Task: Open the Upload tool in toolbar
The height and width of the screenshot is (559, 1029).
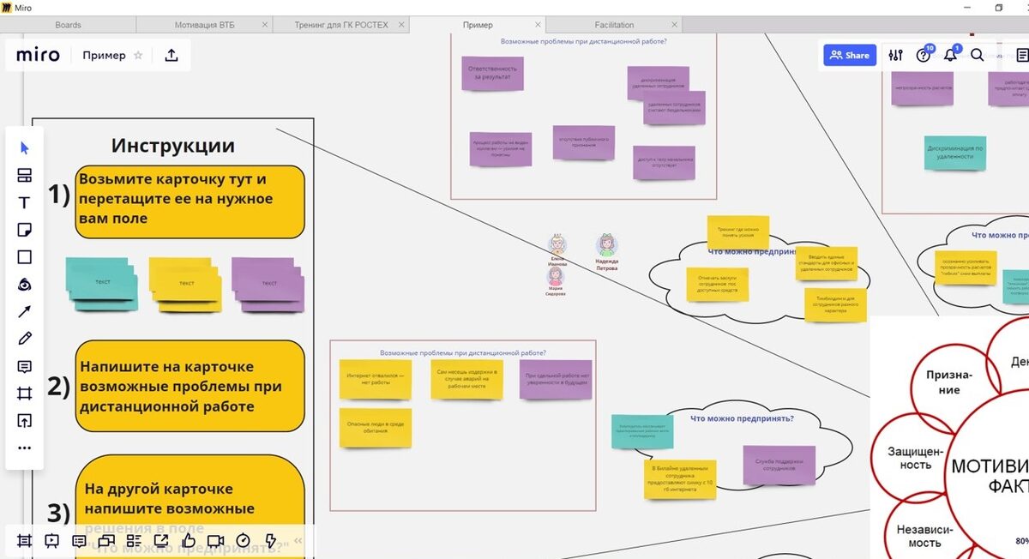Action: 25,420
